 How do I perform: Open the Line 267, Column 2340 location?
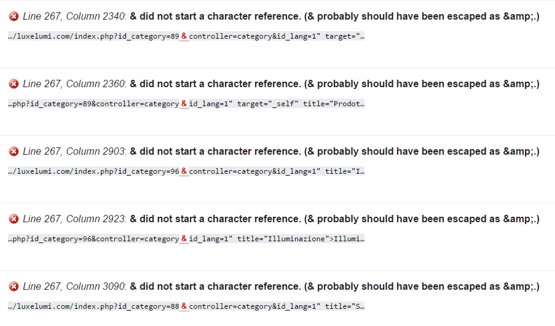(x=74, y=16)
